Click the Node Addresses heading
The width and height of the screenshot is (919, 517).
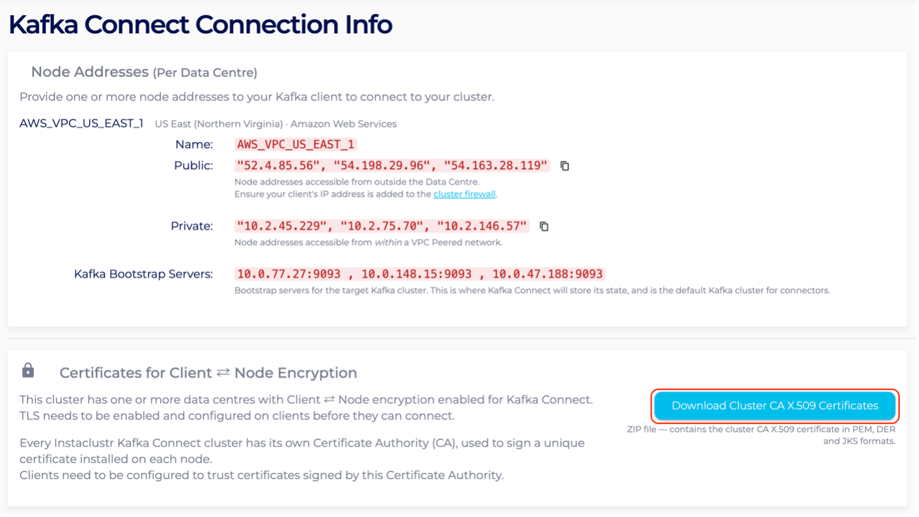pyautogui.click(x=144, y=72)
